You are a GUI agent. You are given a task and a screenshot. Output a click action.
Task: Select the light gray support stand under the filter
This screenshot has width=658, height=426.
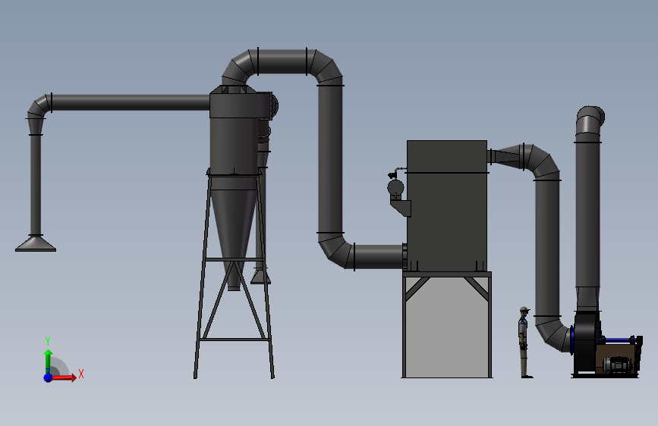pyautogui.click(x=447, y=325)
